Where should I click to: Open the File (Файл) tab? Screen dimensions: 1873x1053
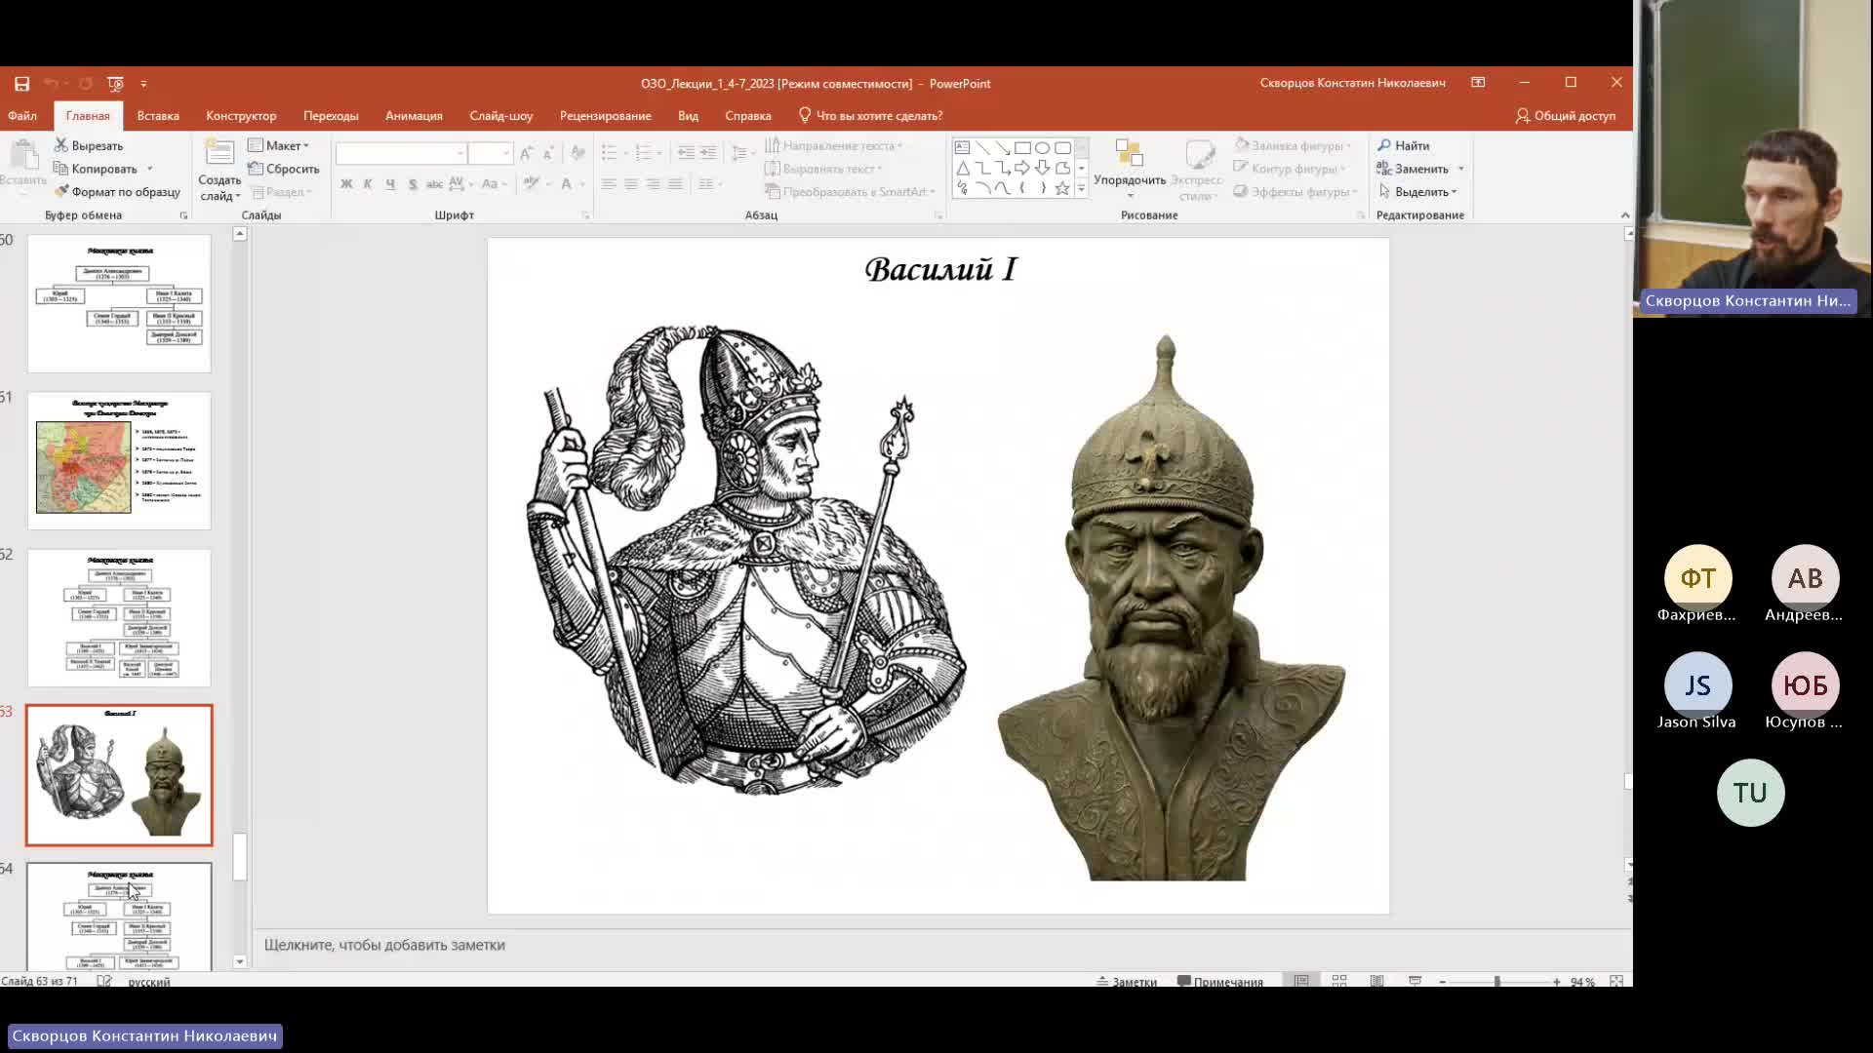(x=22, y=115)
